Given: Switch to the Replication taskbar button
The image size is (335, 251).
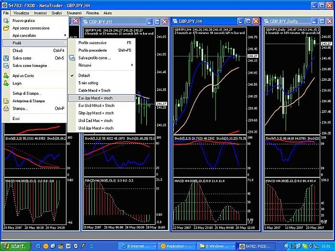Looking at the screenshot, I should [176, 246].
